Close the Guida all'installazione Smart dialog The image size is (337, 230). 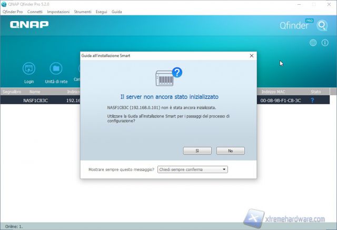point(251,55)
